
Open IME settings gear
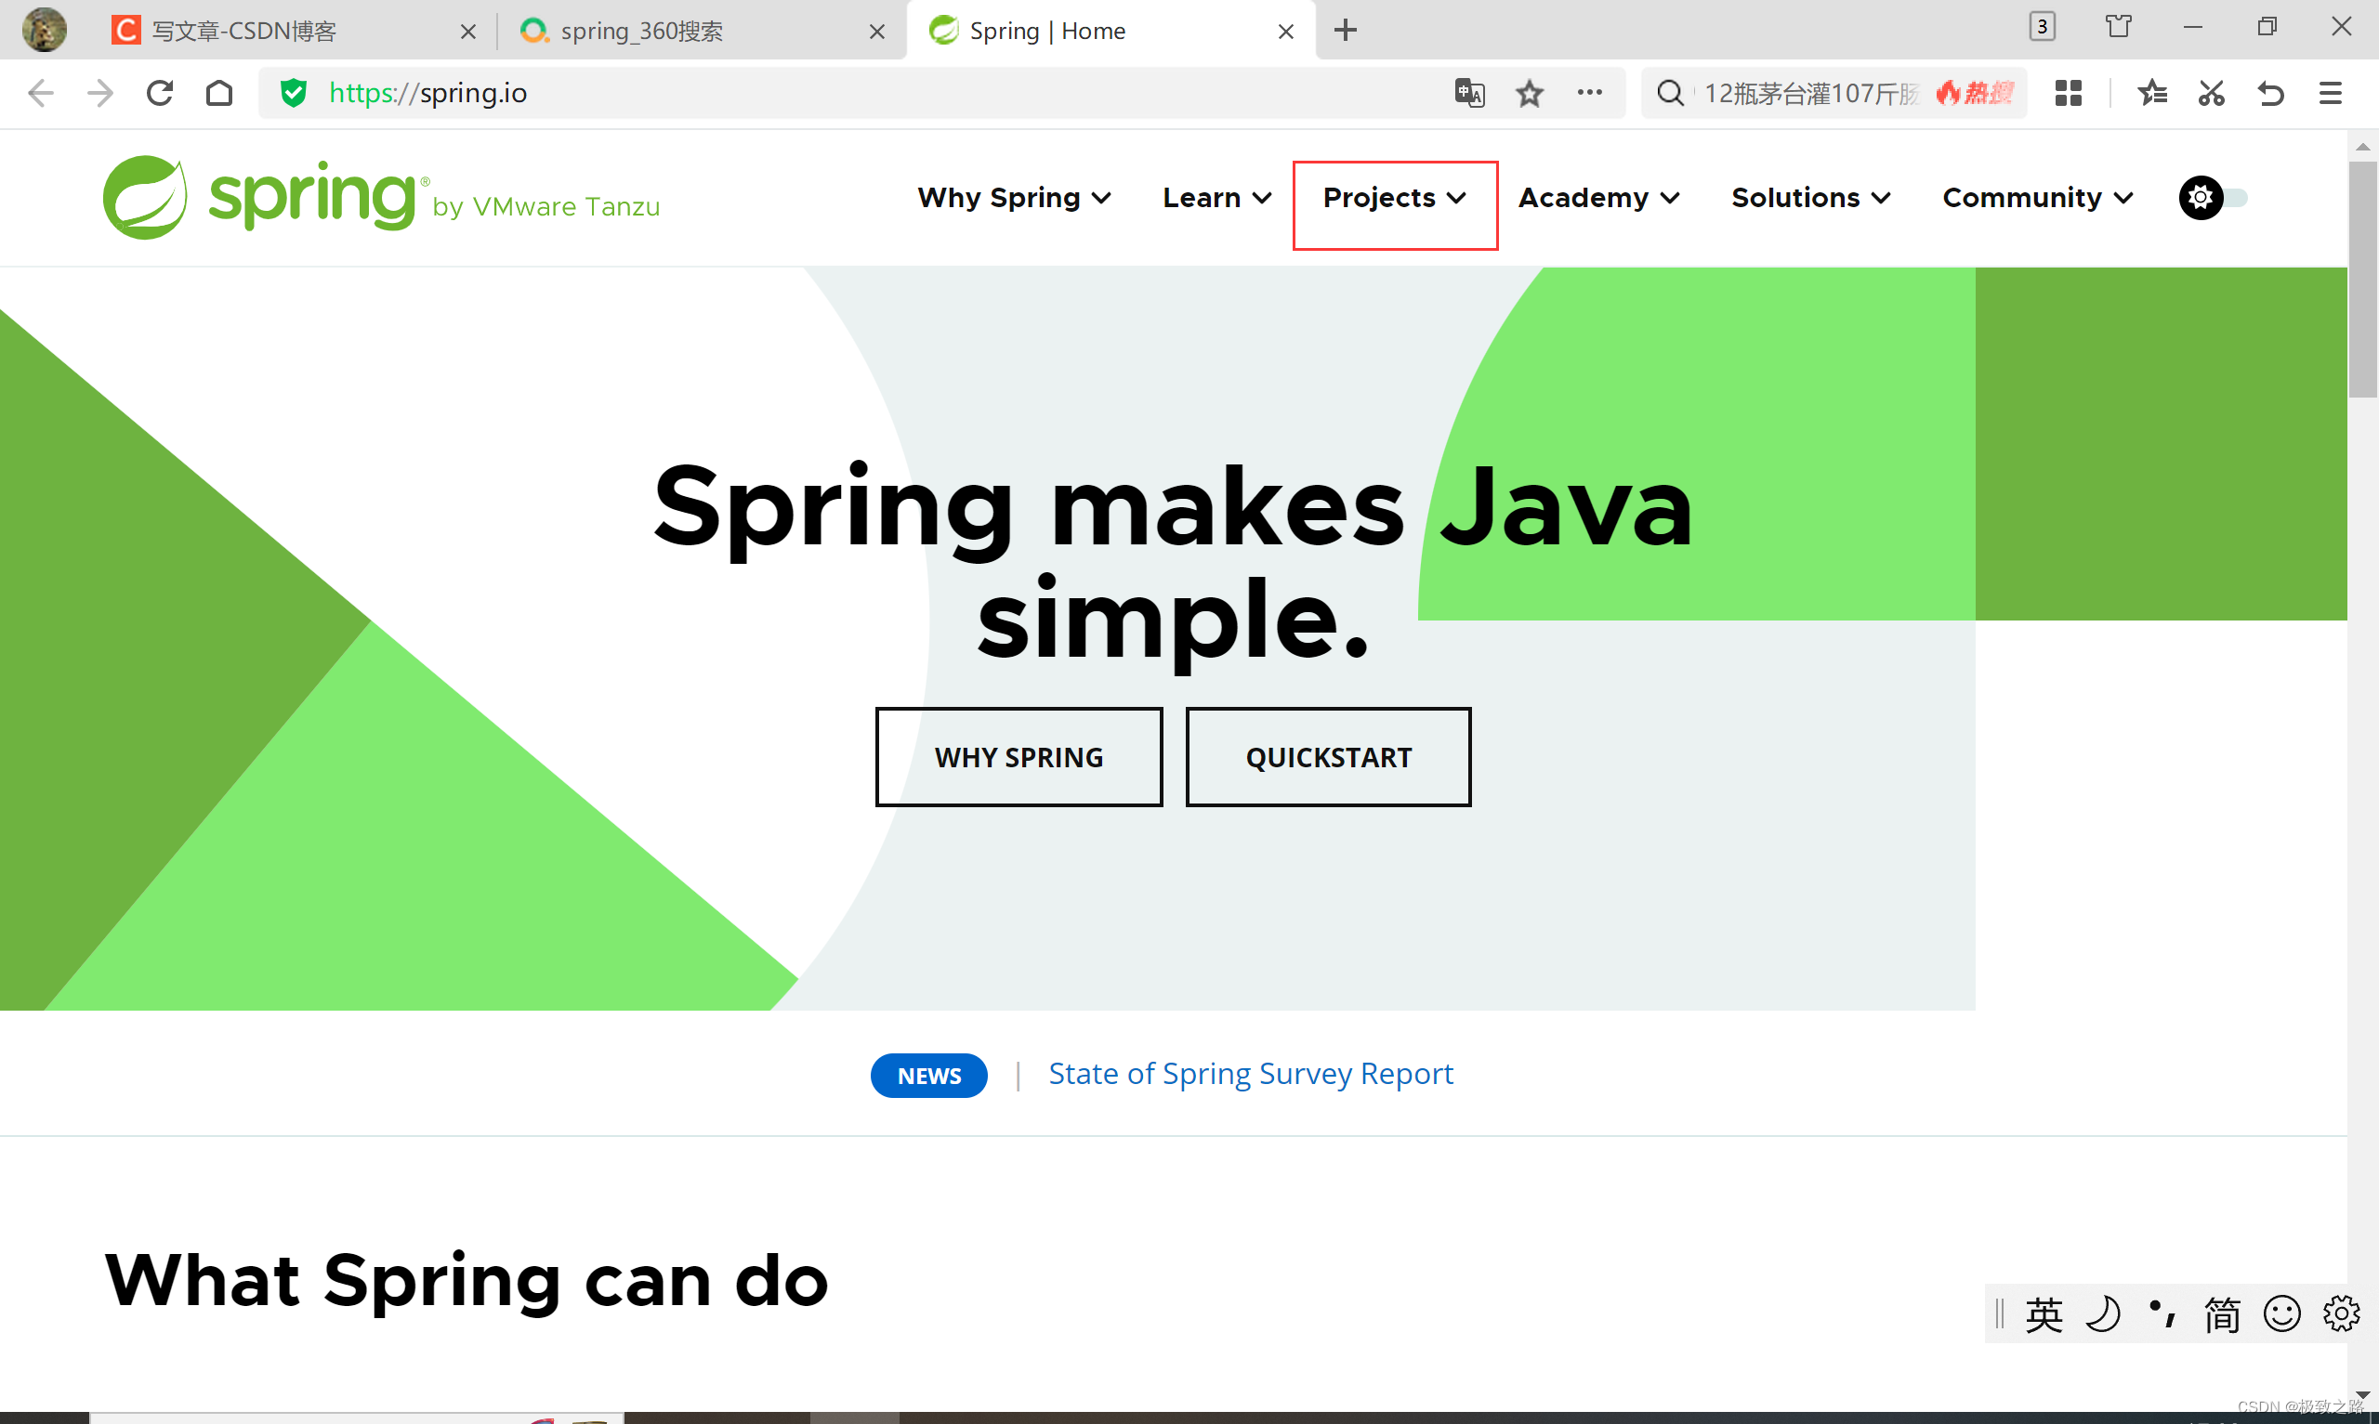(2341, 1313)
